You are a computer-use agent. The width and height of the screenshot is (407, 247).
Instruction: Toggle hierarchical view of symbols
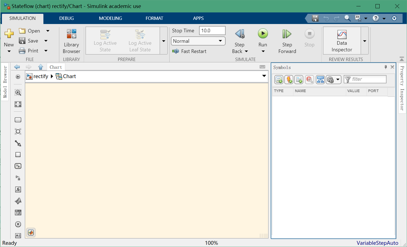point(320,79)
